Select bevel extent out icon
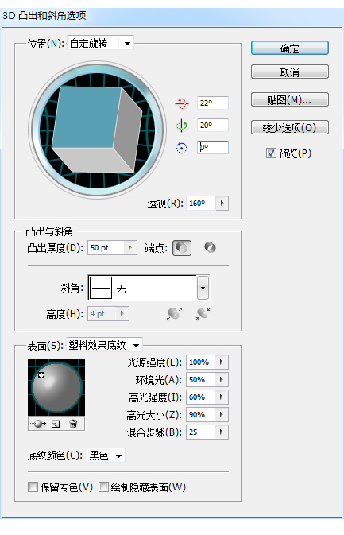Screen dimensions: 344x535 coord(174,313)
